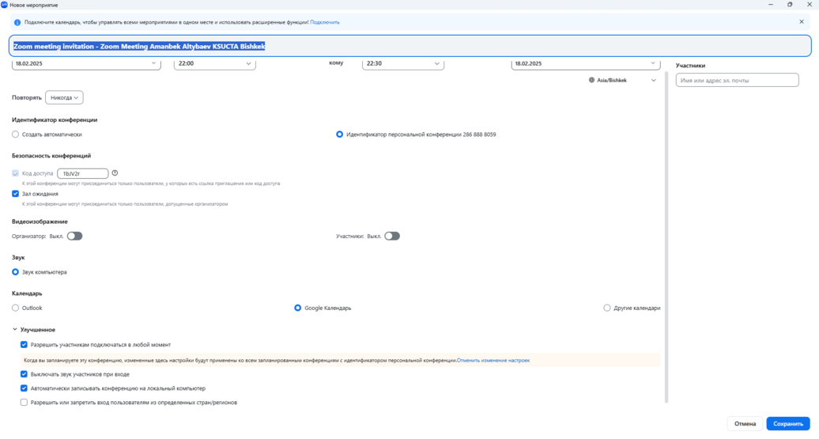Dismiss the calendar connection banner
This screenshot has width=819, height=439.
801,22
